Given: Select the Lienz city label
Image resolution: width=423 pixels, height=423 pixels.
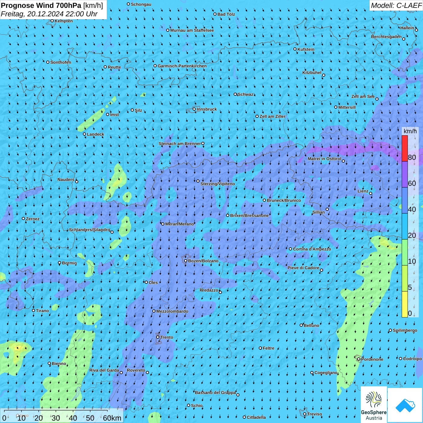Looking at the screenshot, I should 363,191.
